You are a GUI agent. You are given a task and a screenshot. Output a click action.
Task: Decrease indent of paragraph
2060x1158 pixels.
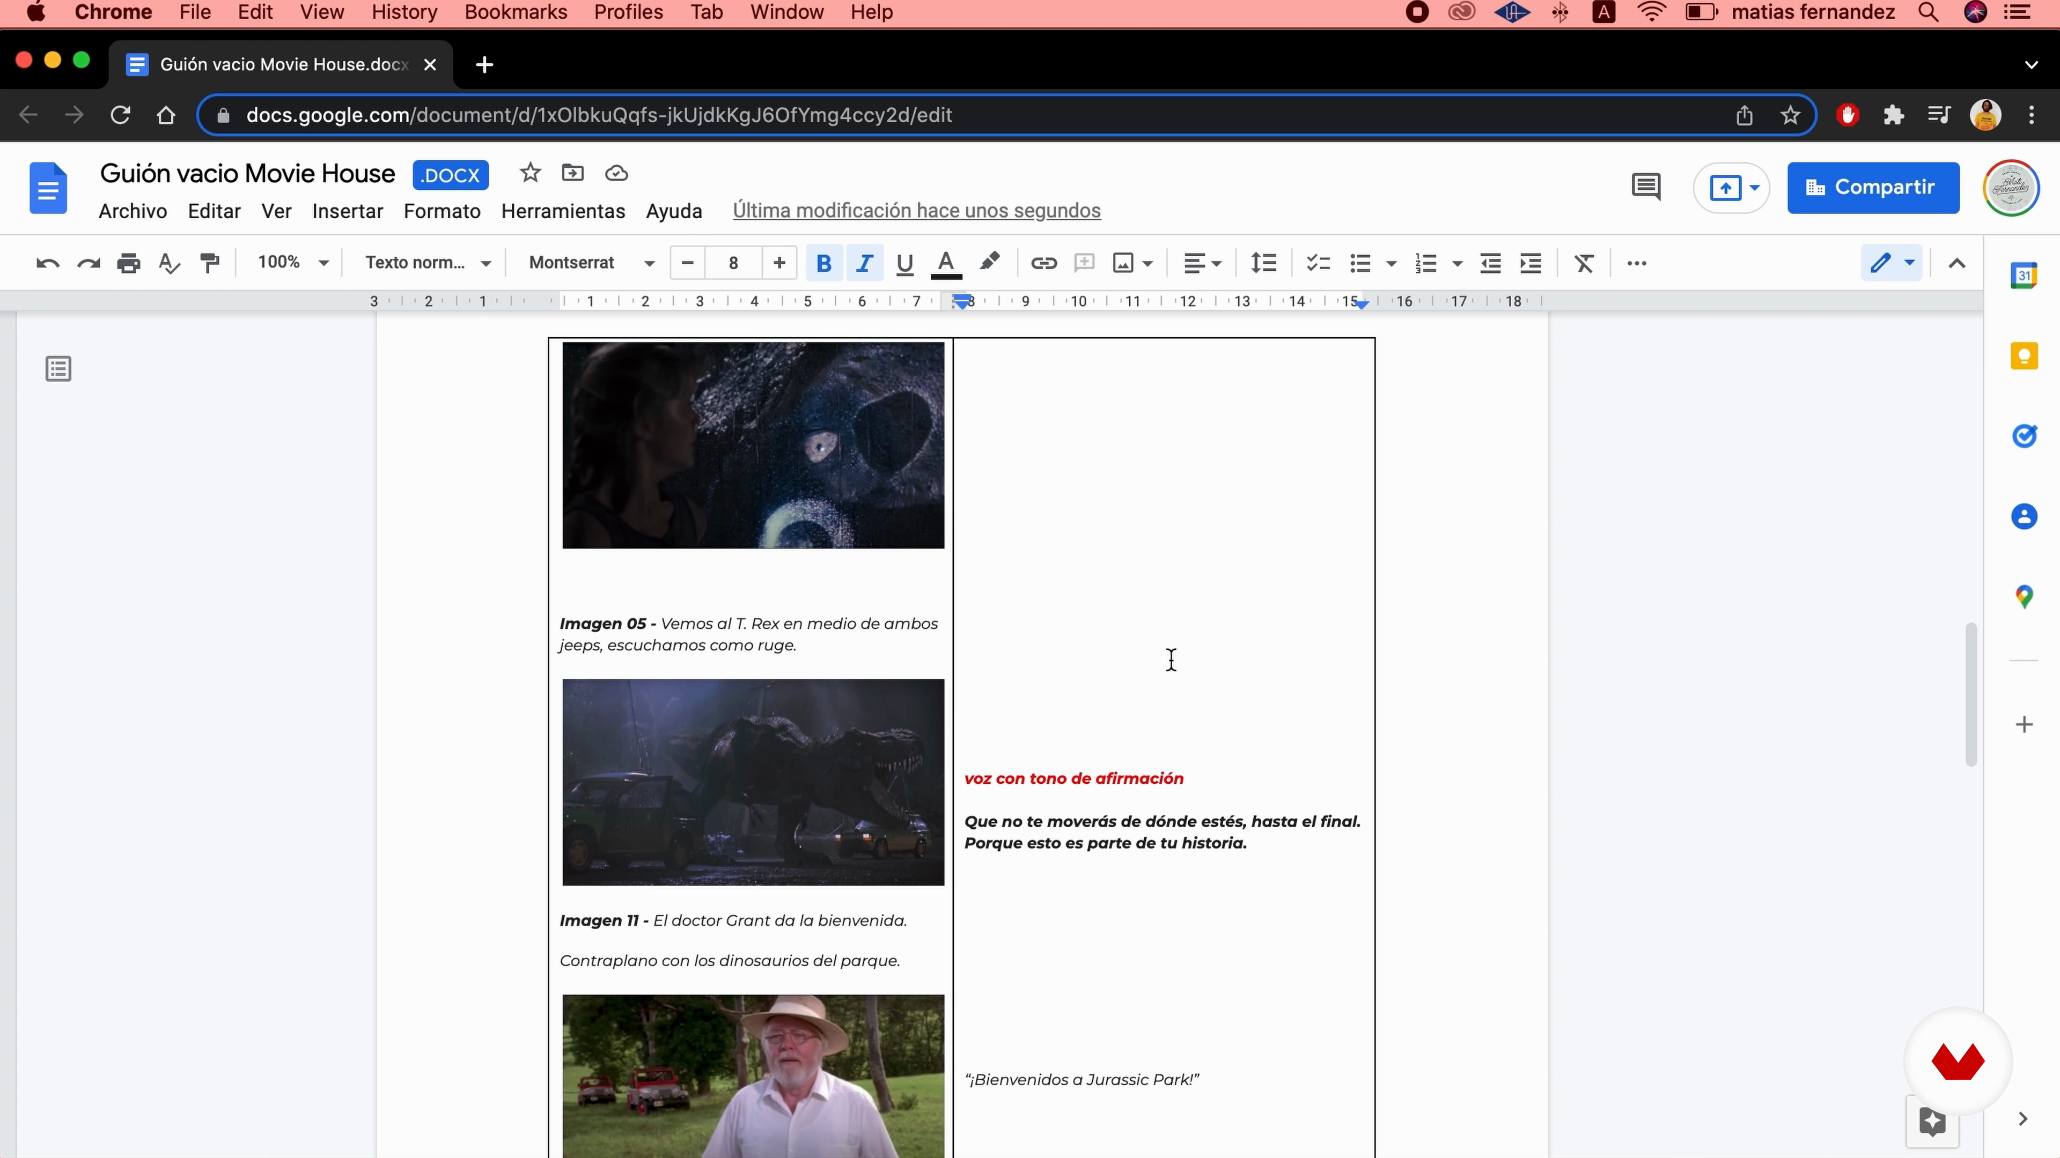coord(1491,263)
